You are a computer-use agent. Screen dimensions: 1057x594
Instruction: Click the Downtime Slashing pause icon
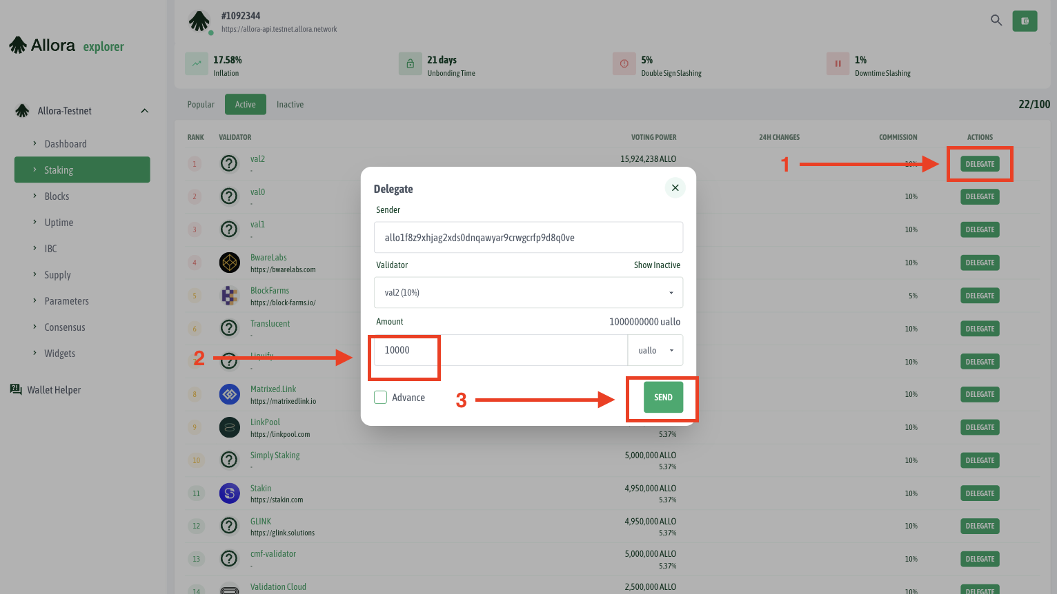pyautogui.click(x=838, y=63)
